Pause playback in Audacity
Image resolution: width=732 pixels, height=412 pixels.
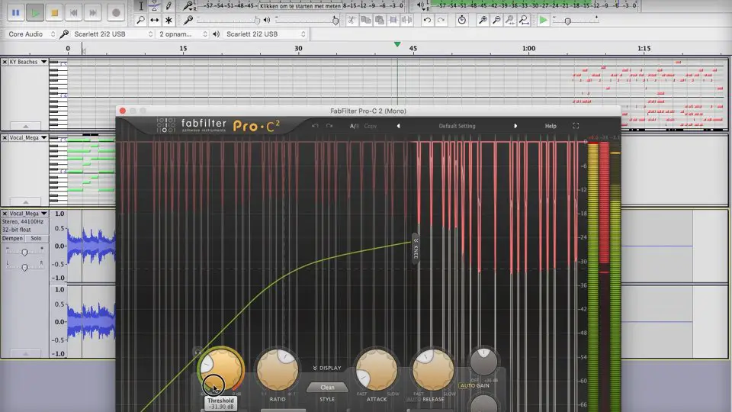coord(15,13)
